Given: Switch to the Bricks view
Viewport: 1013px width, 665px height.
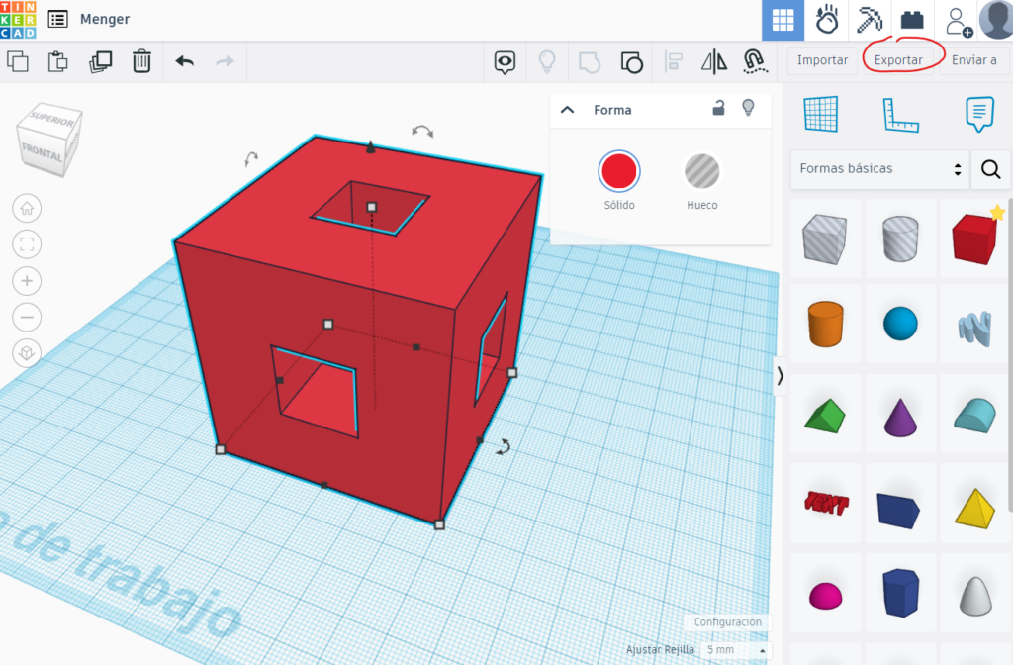Looking at the screenshot, I should (x=912, y=20).
